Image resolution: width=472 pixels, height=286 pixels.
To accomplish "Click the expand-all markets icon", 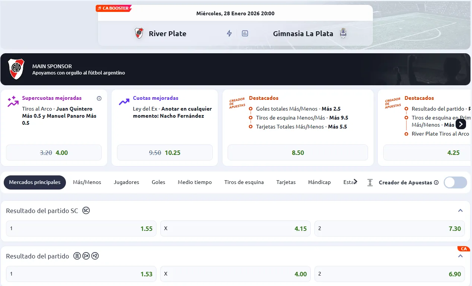I will (x=370, y=182).
